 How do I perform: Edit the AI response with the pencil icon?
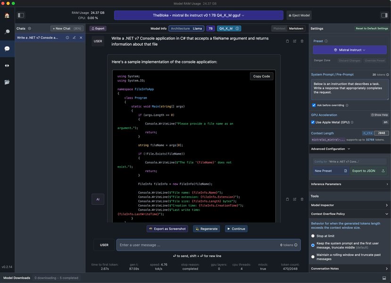pyautogui.click(x=295, y=199)
